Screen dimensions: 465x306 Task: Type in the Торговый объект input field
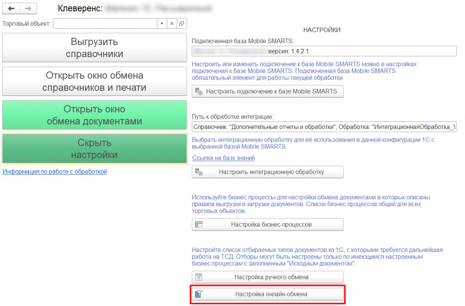click(x=104, y=24)
